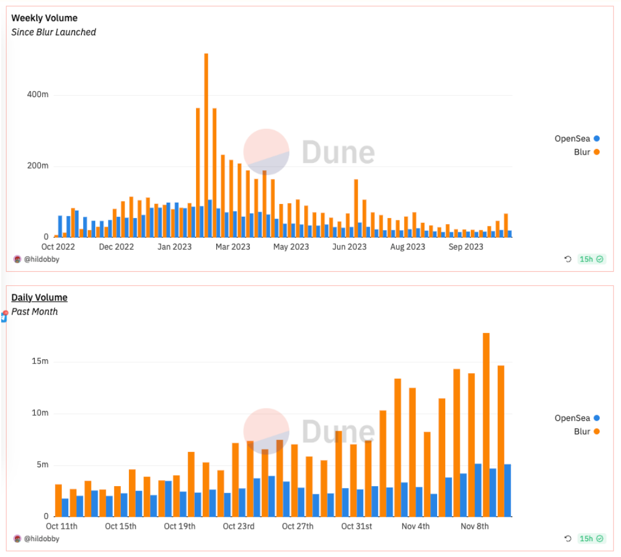Click the hildobby avatar under Daily Volume chart
Viewport: 621px width, 557px height.
[17, 539]
